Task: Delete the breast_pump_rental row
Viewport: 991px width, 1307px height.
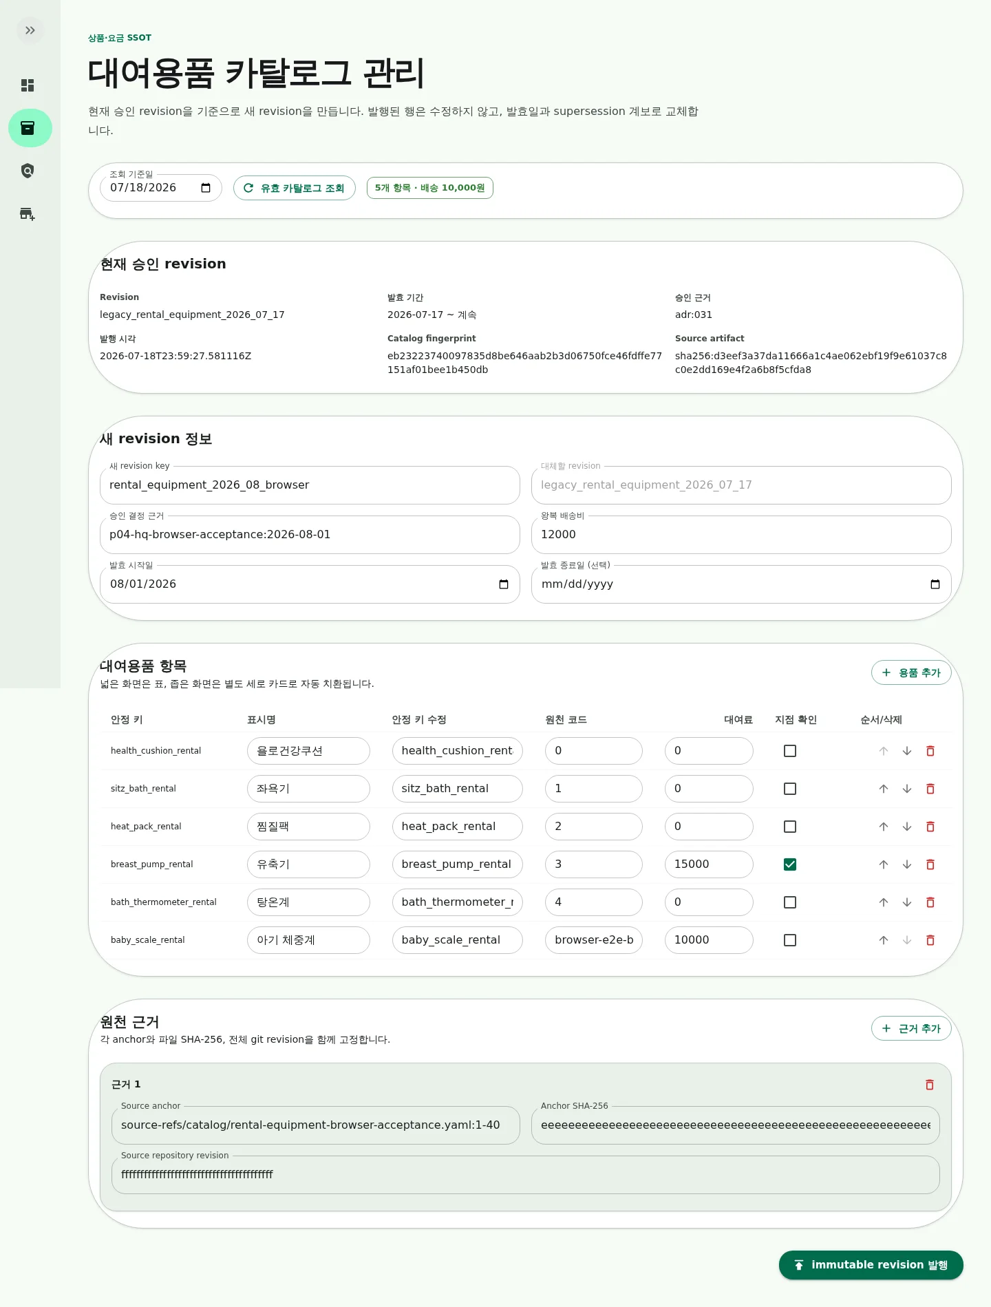Action: pos(930,864)
